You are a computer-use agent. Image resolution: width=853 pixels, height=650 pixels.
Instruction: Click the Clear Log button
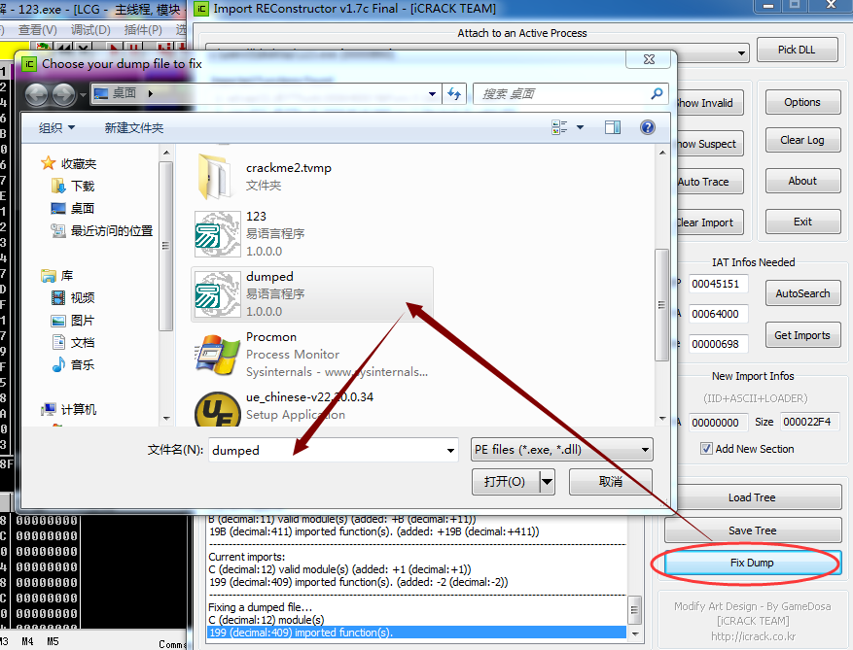tap(802, 140)
